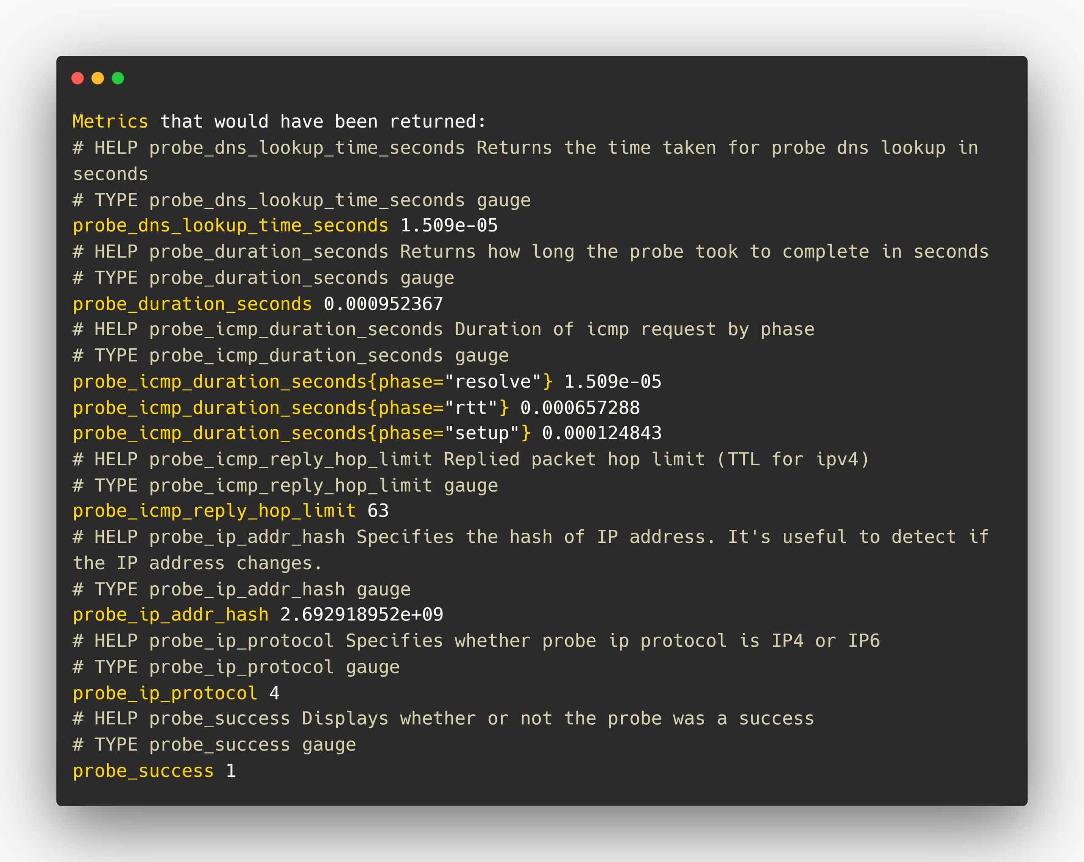Click the yellow minimize window button

tap(97, 78)
